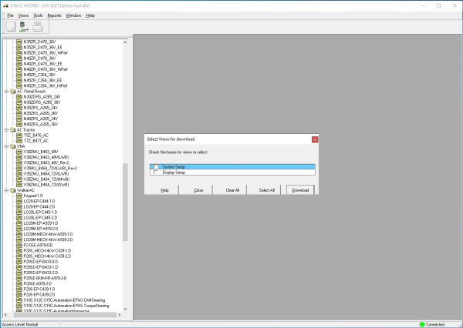Click the tree scrollbar down arrow

[x=125, y=309]
